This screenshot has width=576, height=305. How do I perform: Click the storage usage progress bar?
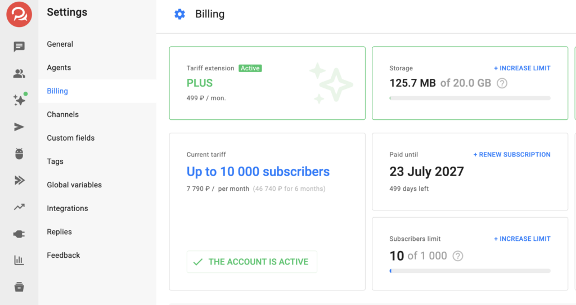[470, 98]
